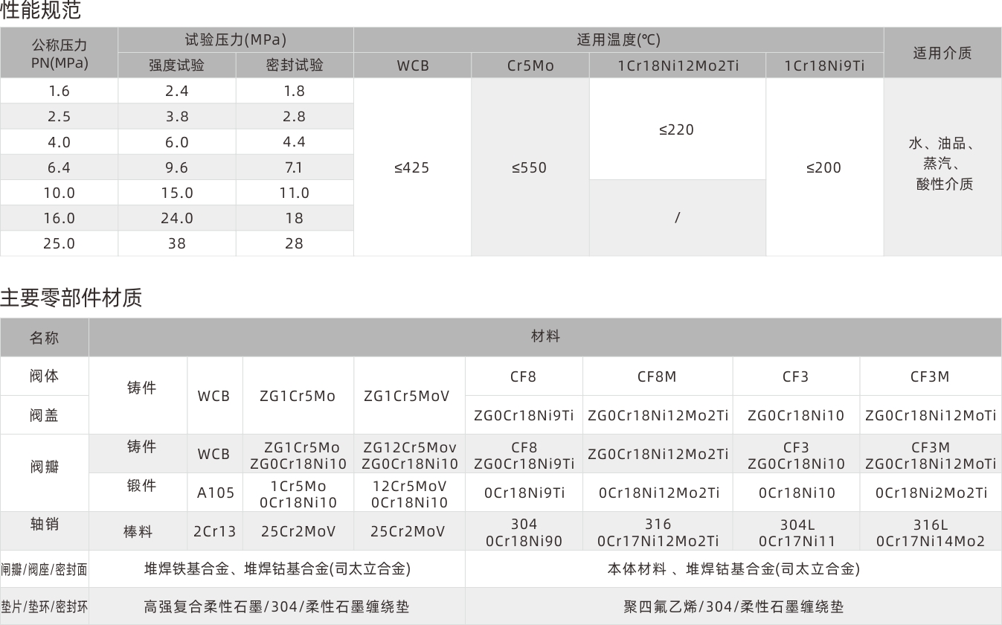The width and height of the screenshot is (1002, 625).
Task: Click the 阀体 row label
Action: click(44, 376)
